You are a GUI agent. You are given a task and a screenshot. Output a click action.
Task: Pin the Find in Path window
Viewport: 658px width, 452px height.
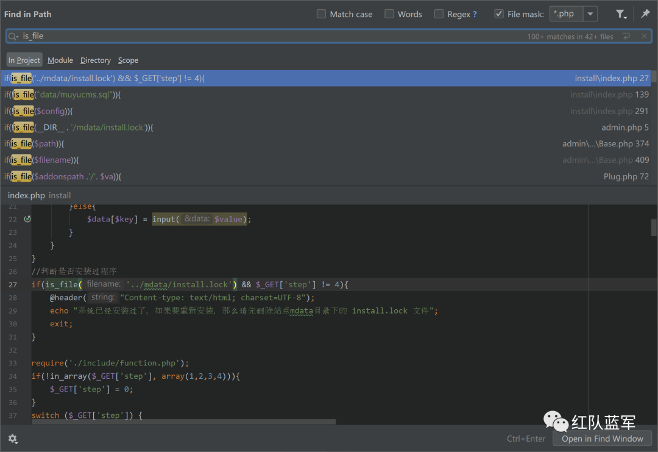pos(645,14)
